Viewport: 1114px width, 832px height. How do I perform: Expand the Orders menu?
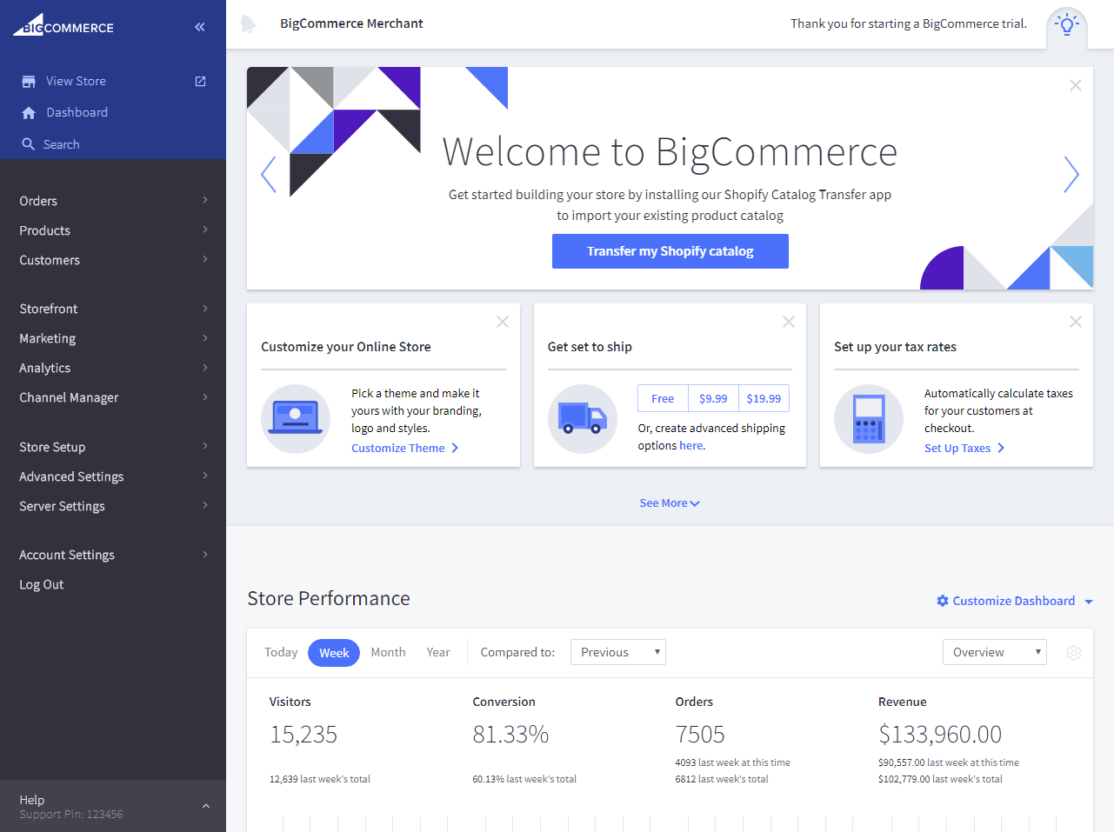[x=113, y=201]
